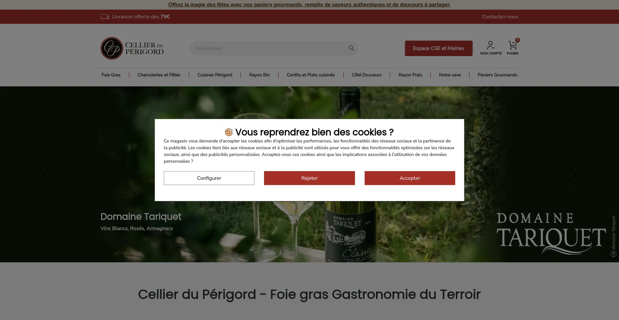Click the delivery truck icon
The image size is (619, 320).
(x=105, y=17)
